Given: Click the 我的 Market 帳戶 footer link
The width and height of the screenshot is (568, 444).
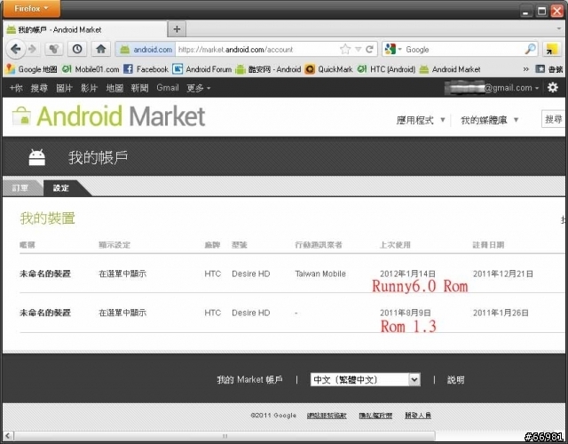Looking at the screenshot, I should (249, 379).
